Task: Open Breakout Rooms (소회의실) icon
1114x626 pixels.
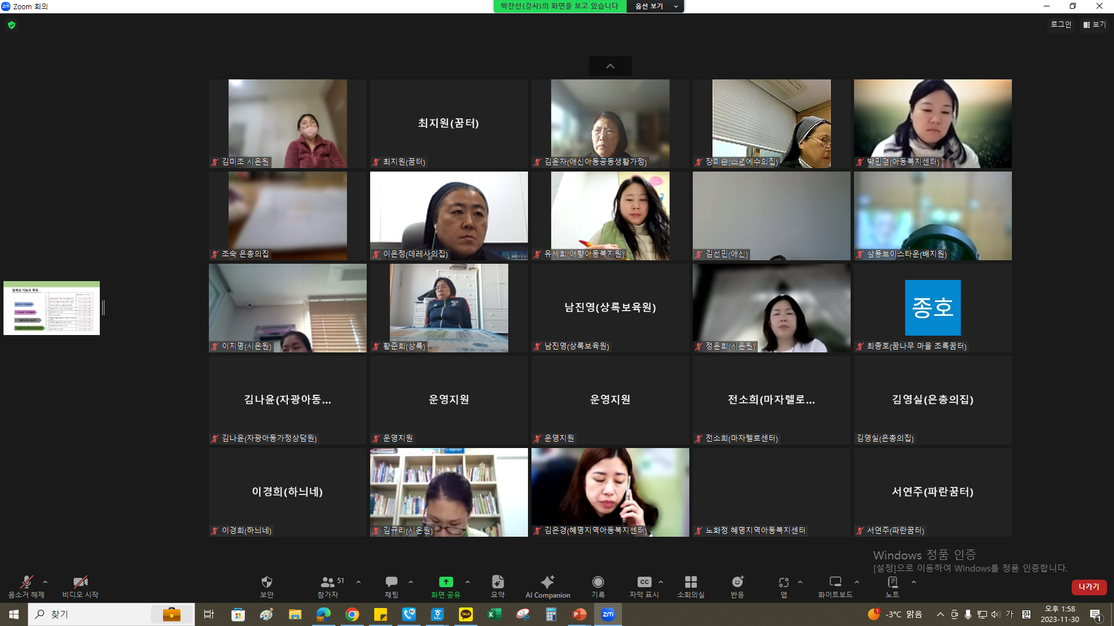Action: pos(690,582)
